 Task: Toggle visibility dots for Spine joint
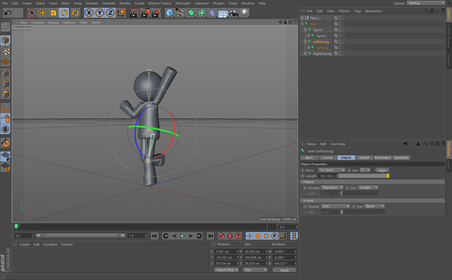(x=340, y=30)
